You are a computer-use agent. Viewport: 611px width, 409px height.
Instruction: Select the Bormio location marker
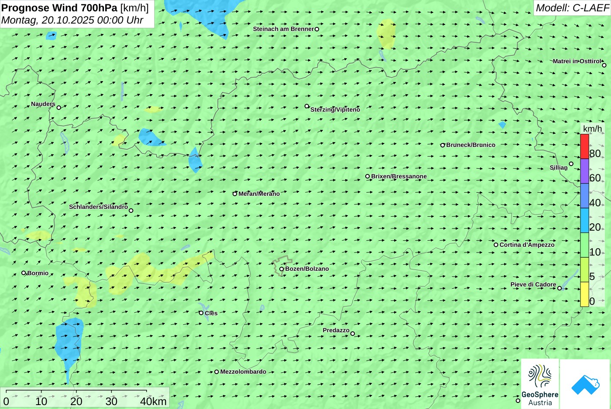(x=24, y=273)
